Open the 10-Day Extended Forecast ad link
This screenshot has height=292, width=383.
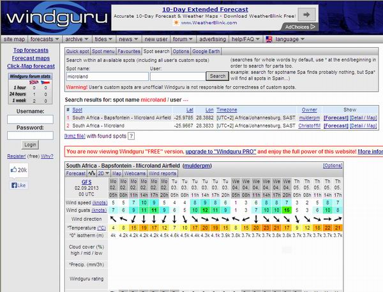pyautogui.click(x=205, y=10)
